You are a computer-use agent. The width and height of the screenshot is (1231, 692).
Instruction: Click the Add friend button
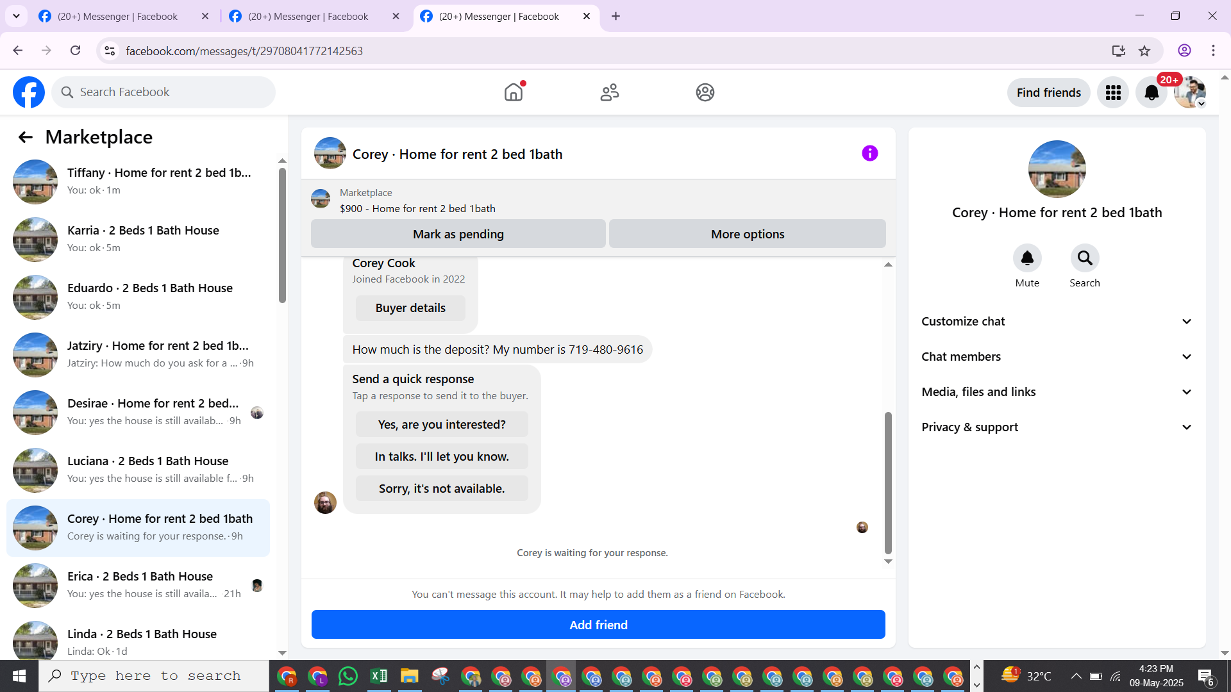(x=598, y=625)
